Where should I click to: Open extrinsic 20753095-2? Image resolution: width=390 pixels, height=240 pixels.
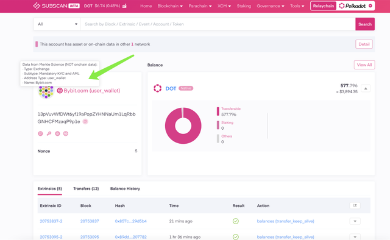51,237
